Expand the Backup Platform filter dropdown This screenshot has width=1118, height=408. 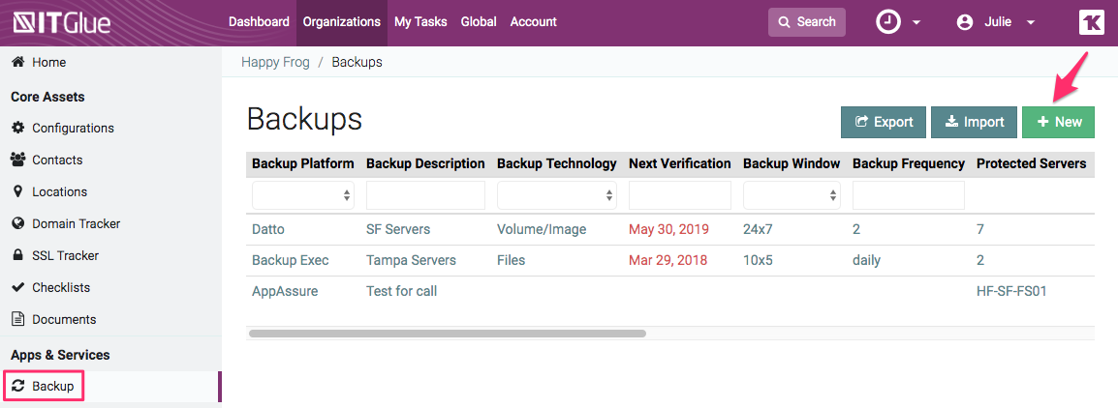(302, 195)
